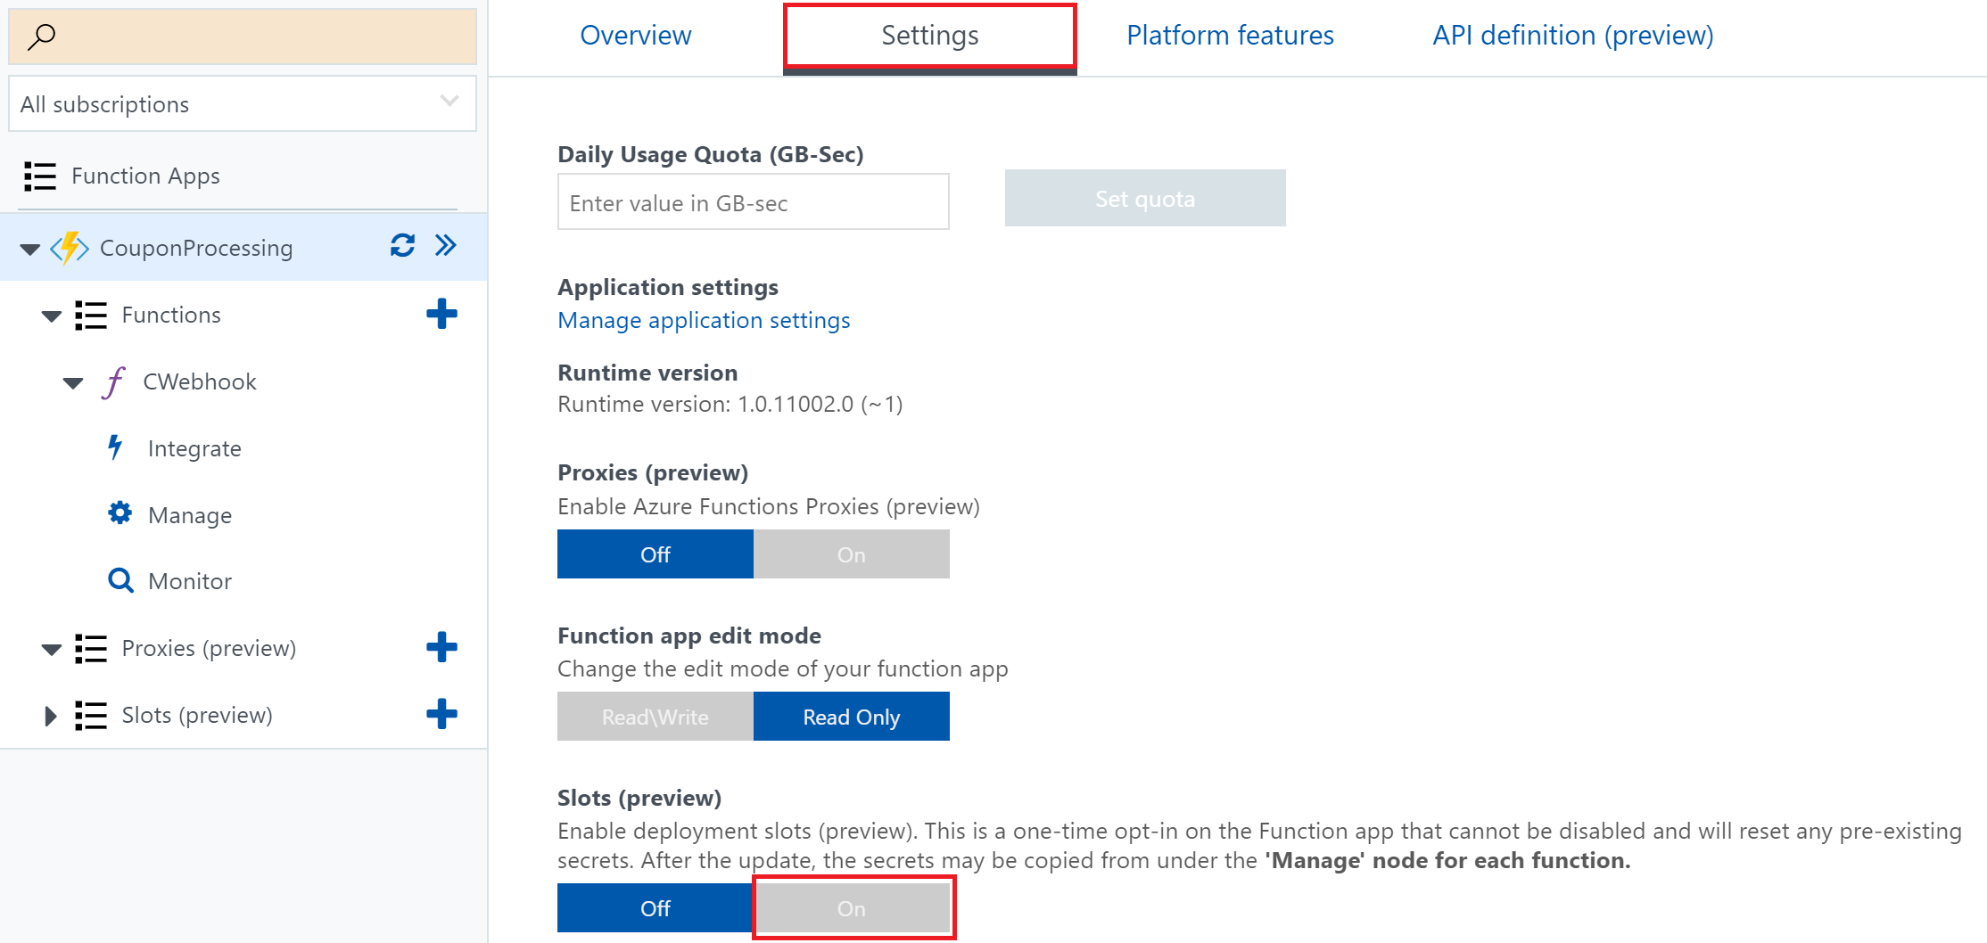Switch to the Platform features tab

coord(1230,36)
